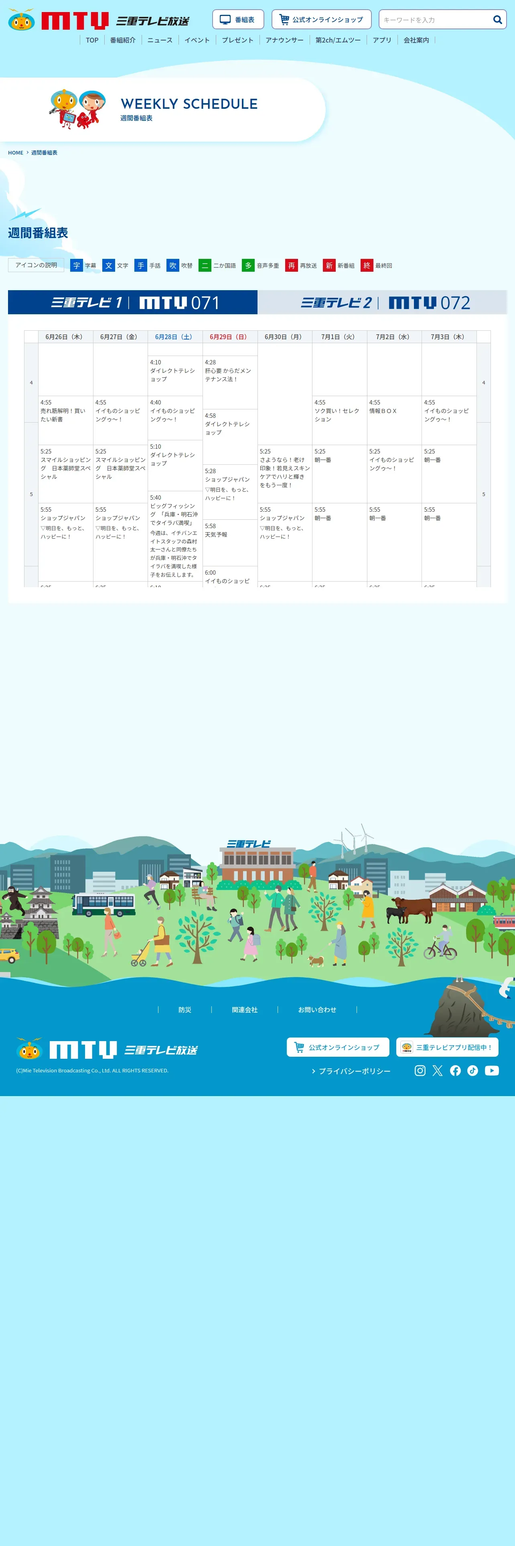Open 公式オンラインショップ in header

point(321,20)
